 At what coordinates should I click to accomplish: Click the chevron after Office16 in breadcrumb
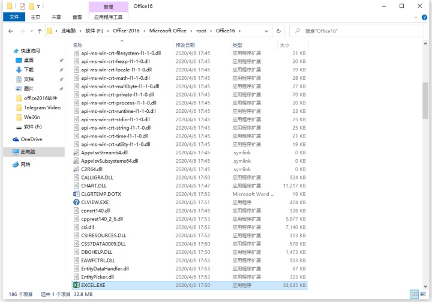point(239,31)
